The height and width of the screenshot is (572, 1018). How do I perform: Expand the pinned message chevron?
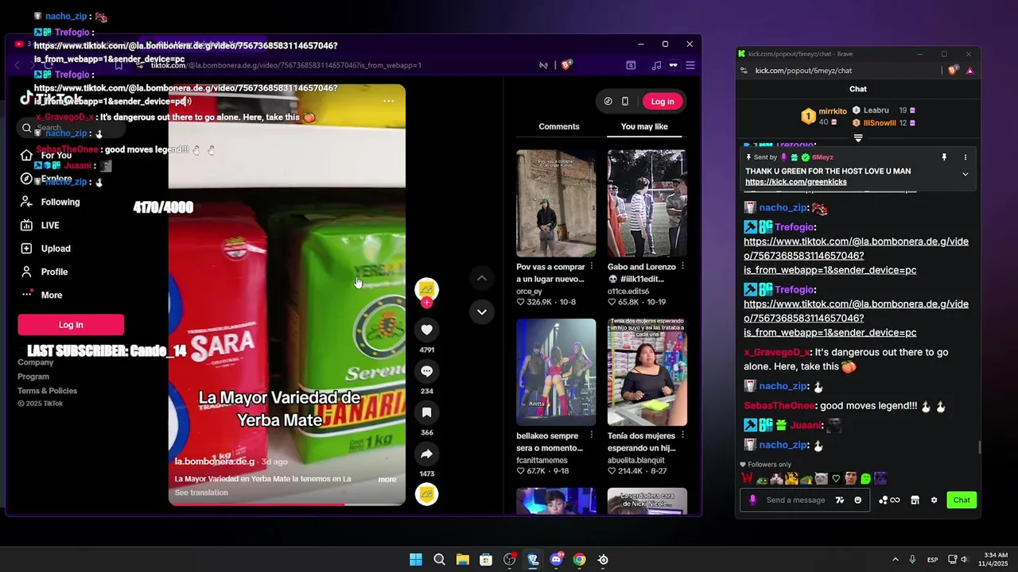click(x=966, y=174)
